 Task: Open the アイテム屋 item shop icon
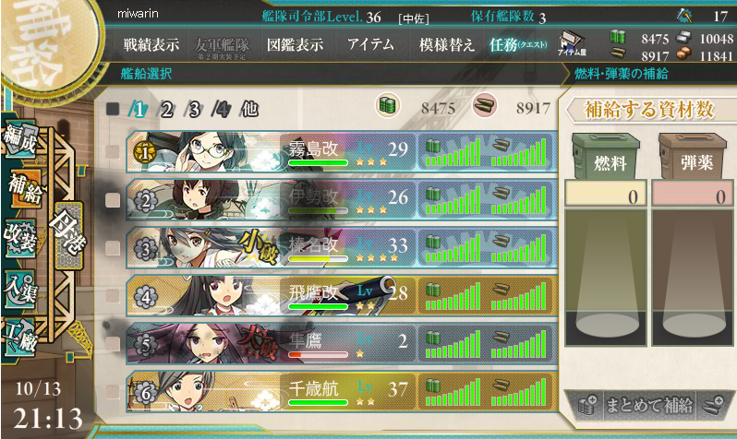(572, 43)
